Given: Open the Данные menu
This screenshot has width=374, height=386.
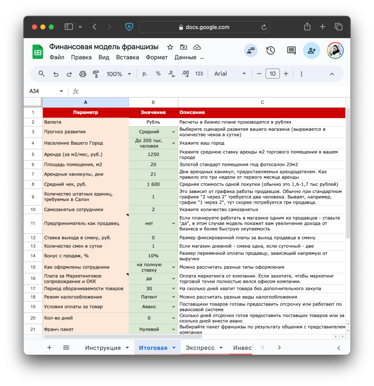Looking at the screenshot, I should pyautogui.click(x=185, y=57).
